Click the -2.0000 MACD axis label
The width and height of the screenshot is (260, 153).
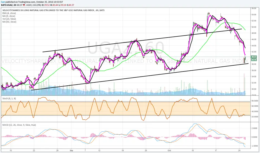point(254,146)
